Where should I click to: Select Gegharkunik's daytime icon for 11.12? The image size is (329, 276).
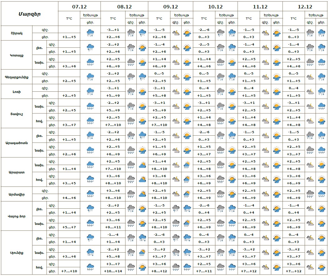click(277, 77)
